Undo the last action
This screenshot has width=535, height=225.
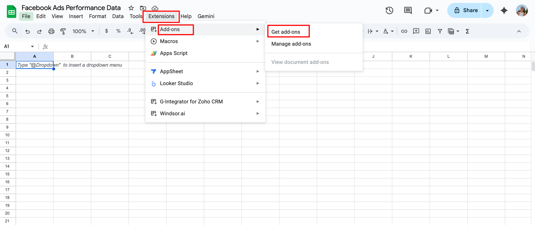28,31
